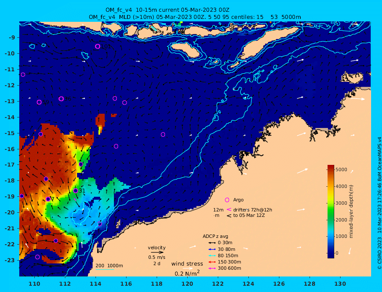Image resolution: width=382 pixels, height=292 pixels.
Task: Click the Argo float marker labeled 31
Action: coord(75,191)
